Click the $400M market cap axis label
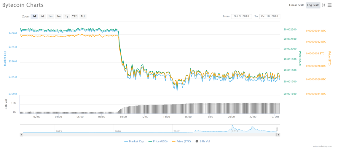The width and height of the screenshot is (338, 148). pos(13,33)
